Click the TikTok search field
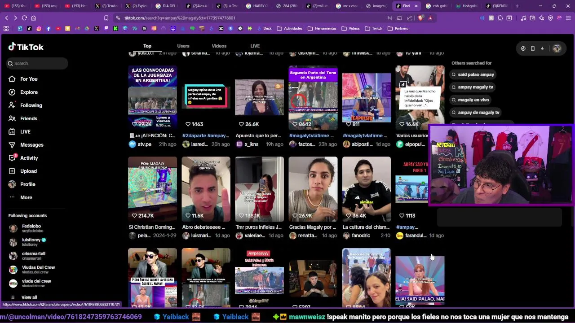This screenshot has height=323, width=575. click(x=37, y=63)
